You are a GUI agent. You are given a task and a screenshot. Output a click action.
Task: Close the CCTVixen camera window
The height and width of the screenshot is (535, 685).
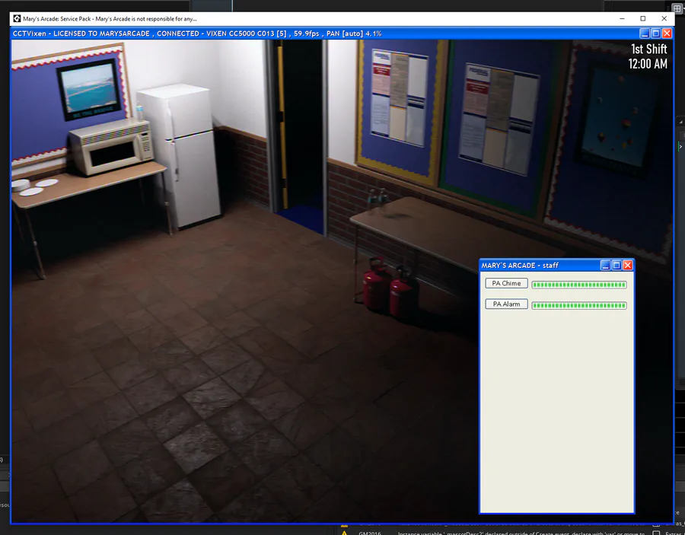pyautogui.click(x=667, y=33)
